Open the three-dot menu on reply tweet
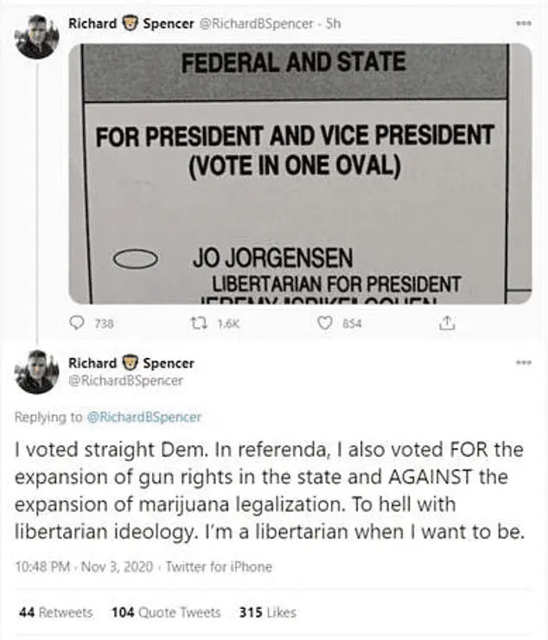This screenshot has height=640, width=548. [x=522, y=362]
